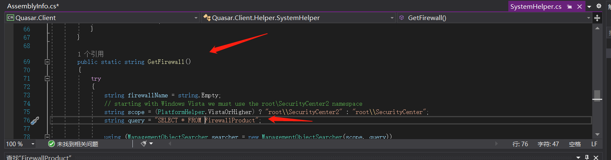The height and width of the screenshot is (160, 611).
Task: Click the green no-issues check icon
Action: pos(52,144)
